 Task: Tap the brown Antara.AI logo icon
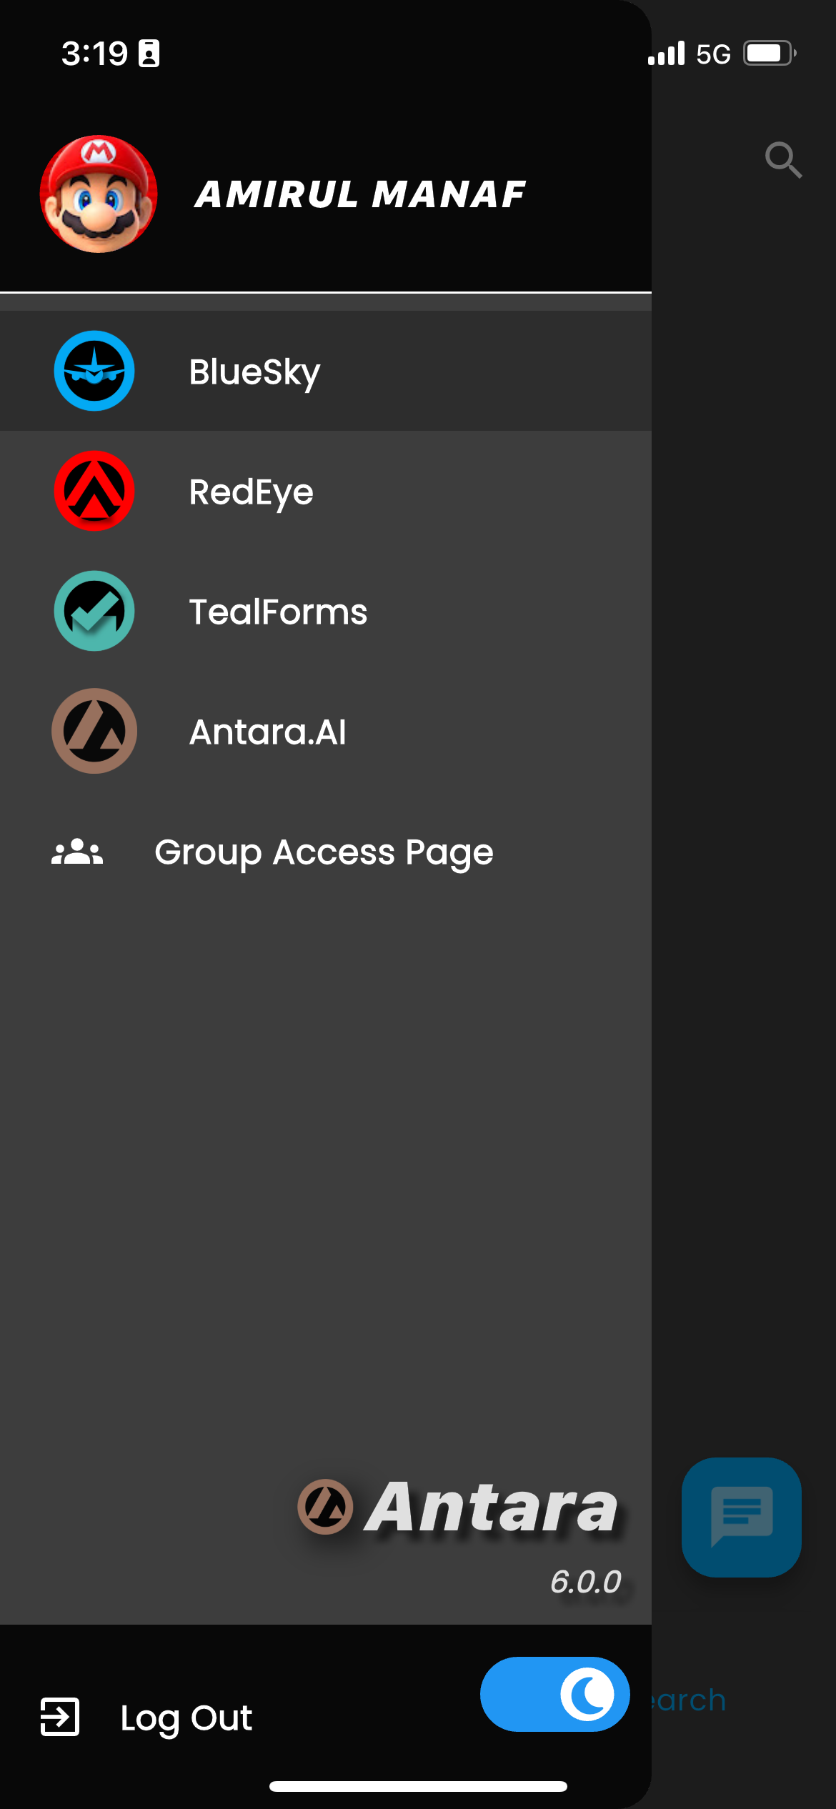click(94, 731)
